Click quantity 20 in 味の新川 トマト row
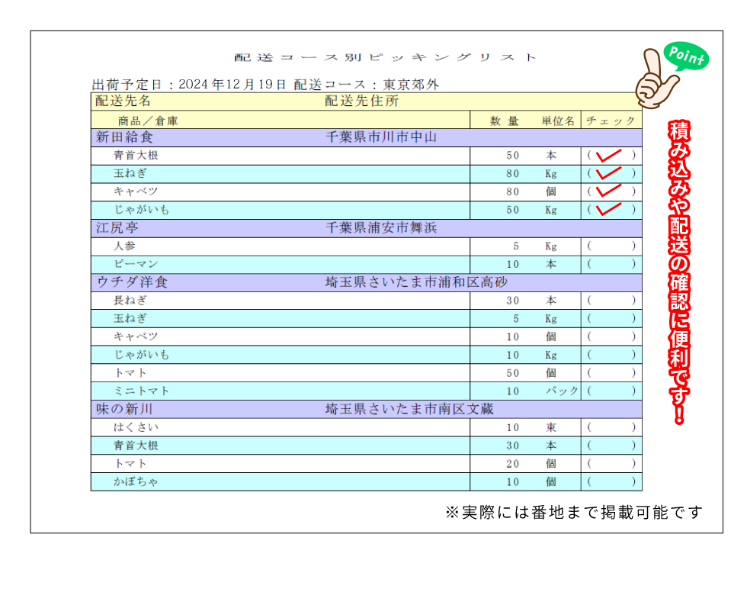This screenshot has height=605, width=747. [512, 464]
